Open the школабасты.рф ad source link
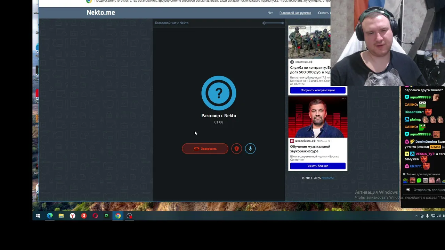The height and width of the screenshot is (250, 445). tap(305, 141)
